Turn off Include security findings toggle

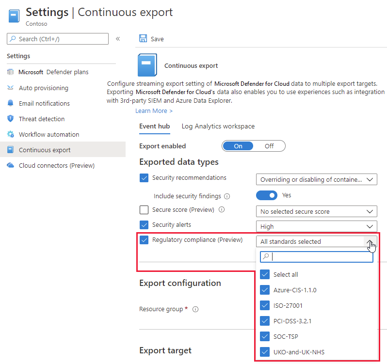click(267, 195)
